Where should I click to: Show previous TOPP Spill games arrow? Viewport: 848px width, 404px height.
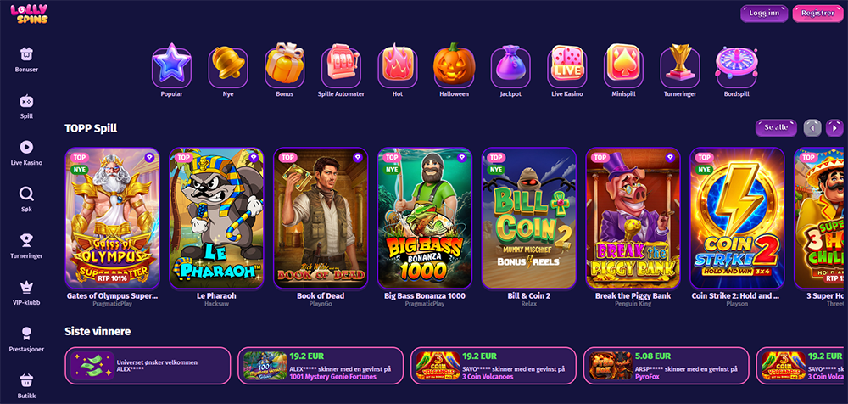(x=812, y=128)
